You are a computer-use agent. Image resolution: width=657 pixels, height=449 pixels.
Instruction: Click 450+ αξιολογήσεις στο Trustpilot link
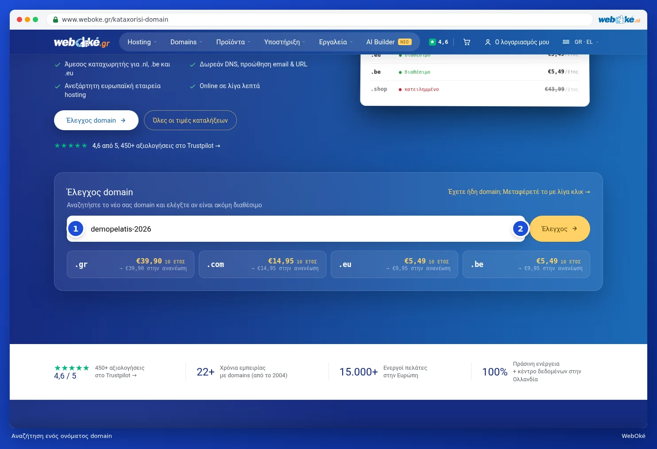tap(120, 372)
